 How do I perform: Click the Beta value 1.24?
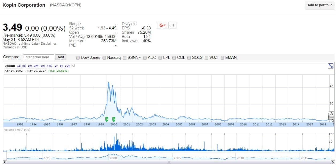pos(147,37)
